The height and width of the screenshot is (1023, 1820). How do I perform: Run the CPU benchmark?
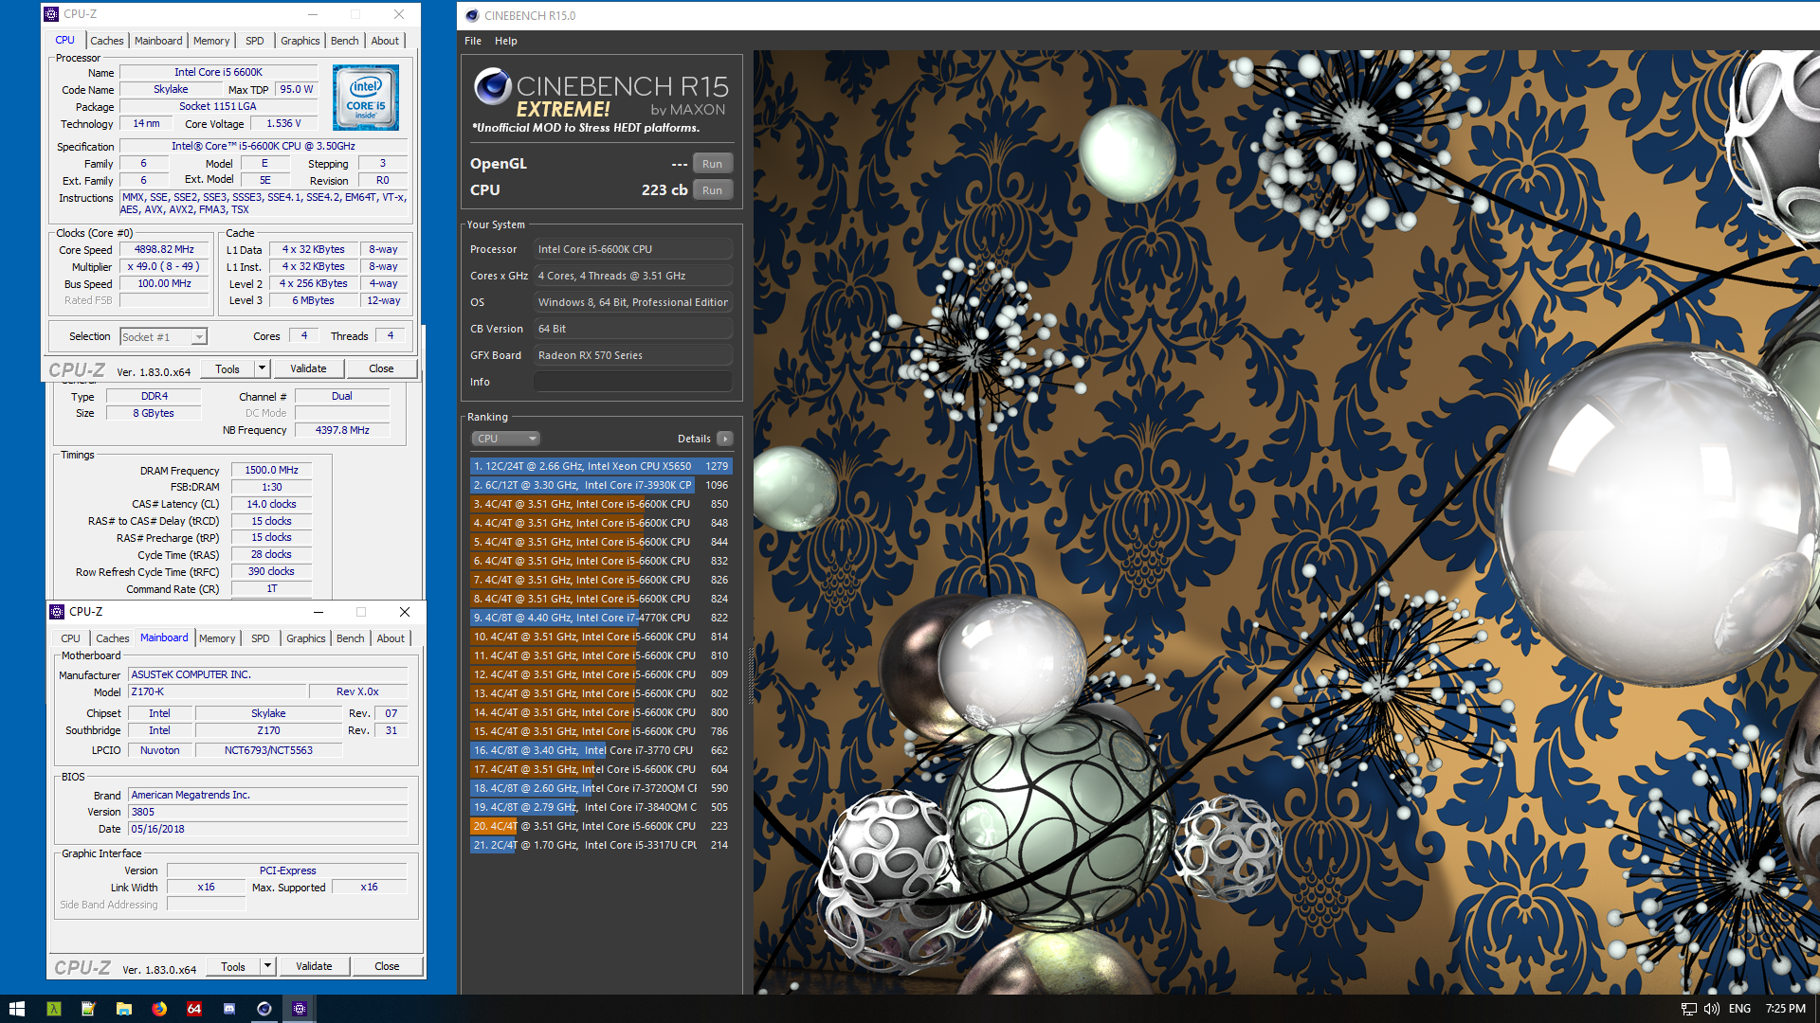(712, 190)
